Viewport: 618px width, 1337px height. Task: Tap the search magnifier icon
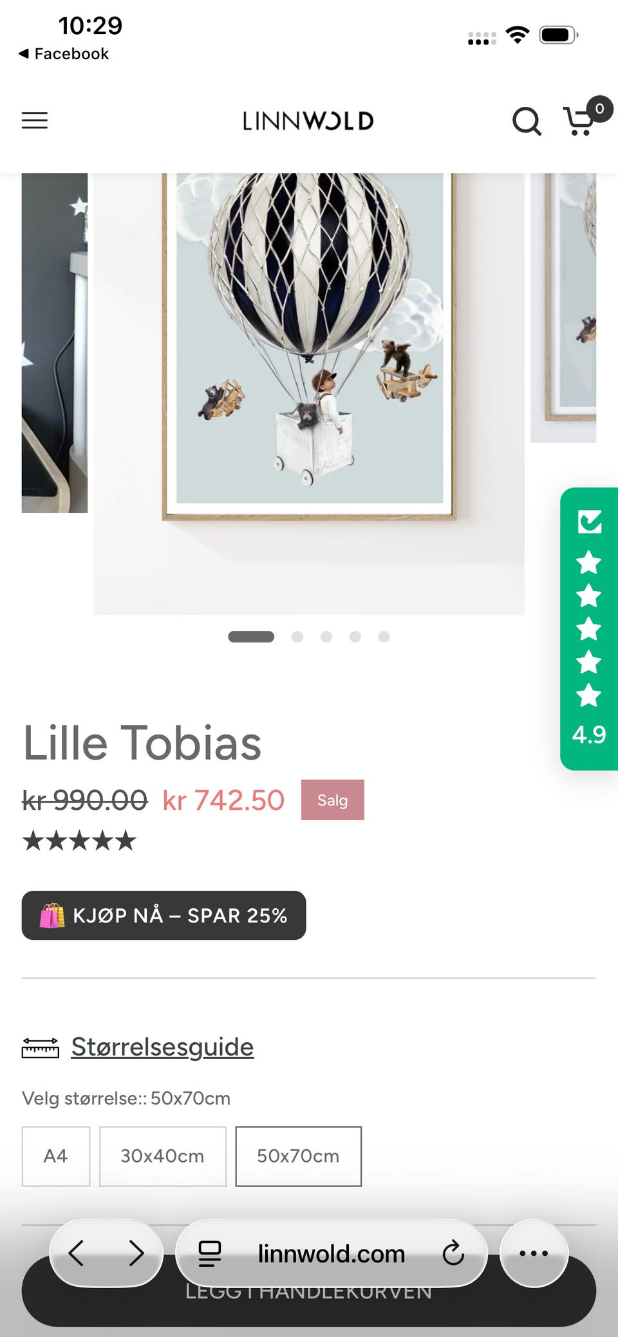526,120
